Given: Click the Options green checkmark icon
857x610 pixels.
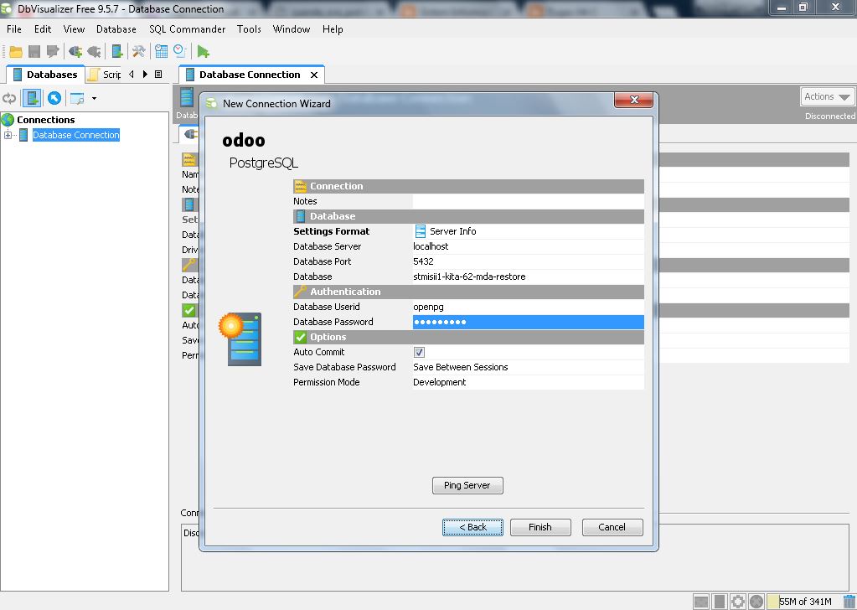Looking at the screenshot, I should [x=300, y=337].
